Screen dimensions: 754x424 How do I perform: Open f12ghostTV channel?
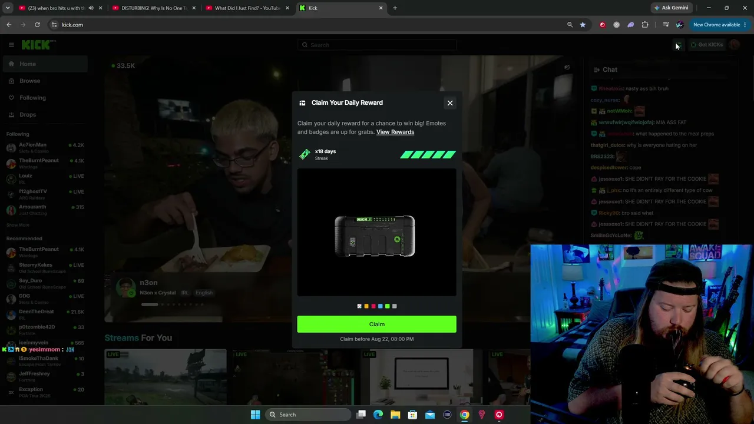click(45, 194)
